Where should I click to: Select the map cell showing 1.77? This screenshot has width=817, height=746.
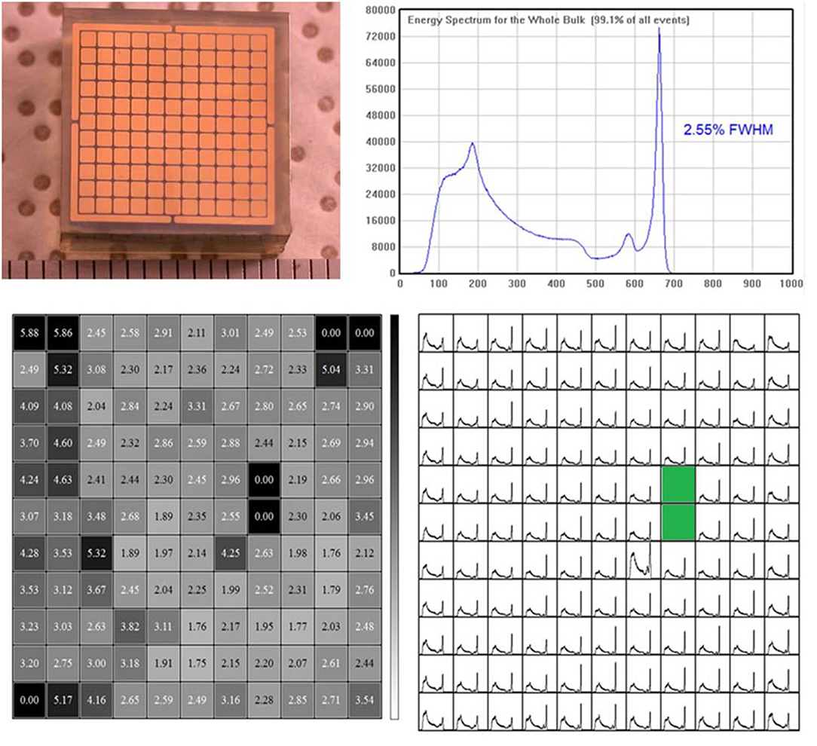point(298,626)
